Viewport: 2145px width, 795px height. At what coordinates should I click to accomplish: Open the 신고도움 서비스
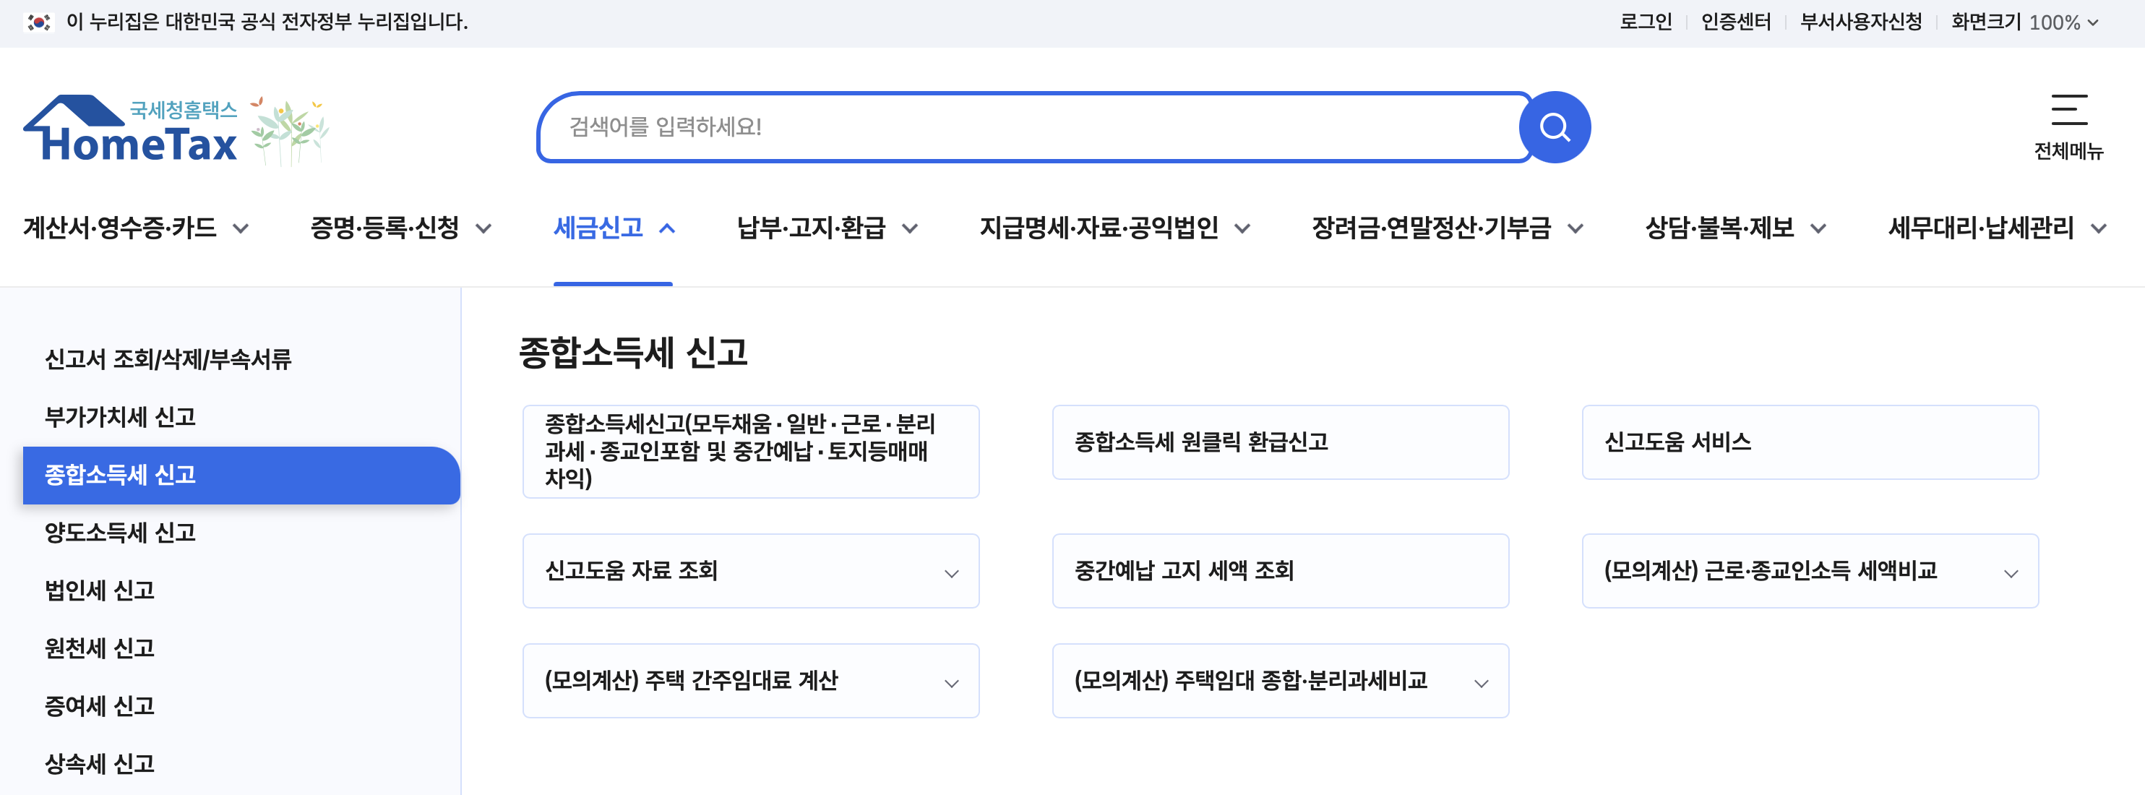pos(1809,442)
